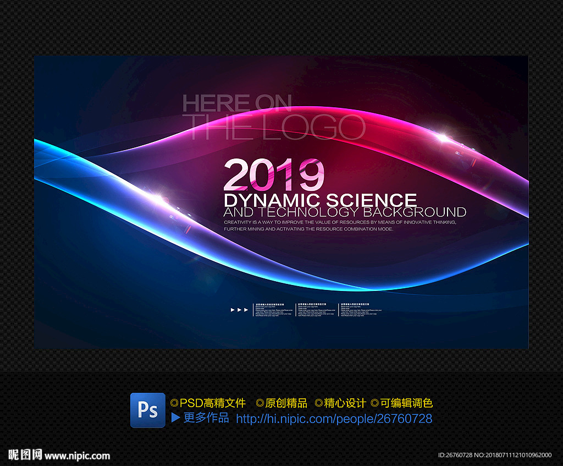Open the poster preview thumbnail
The width and height of the screenshot is (563, 466).
coord(281,202)
